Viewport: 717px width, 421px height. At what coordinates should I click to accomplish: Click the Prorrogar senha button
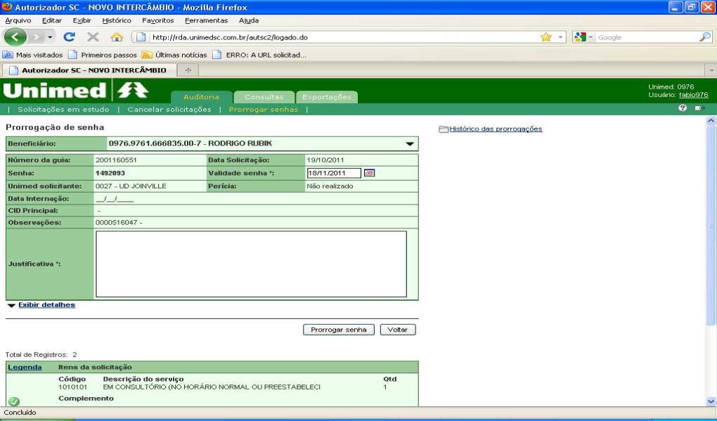338,330
